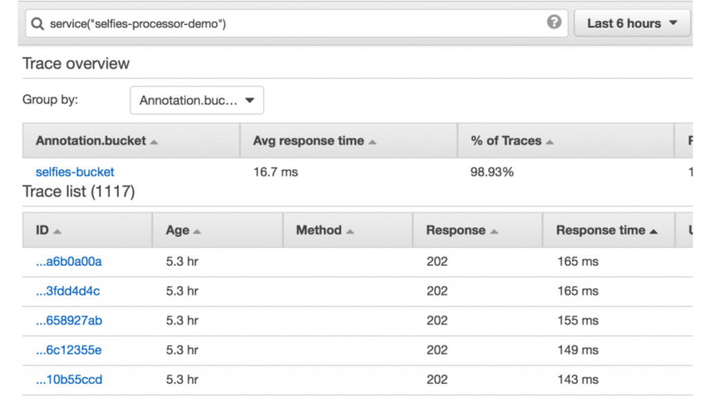
Task: Open the Last 6 hours time range dropdown
Action: tap(632, 24)
